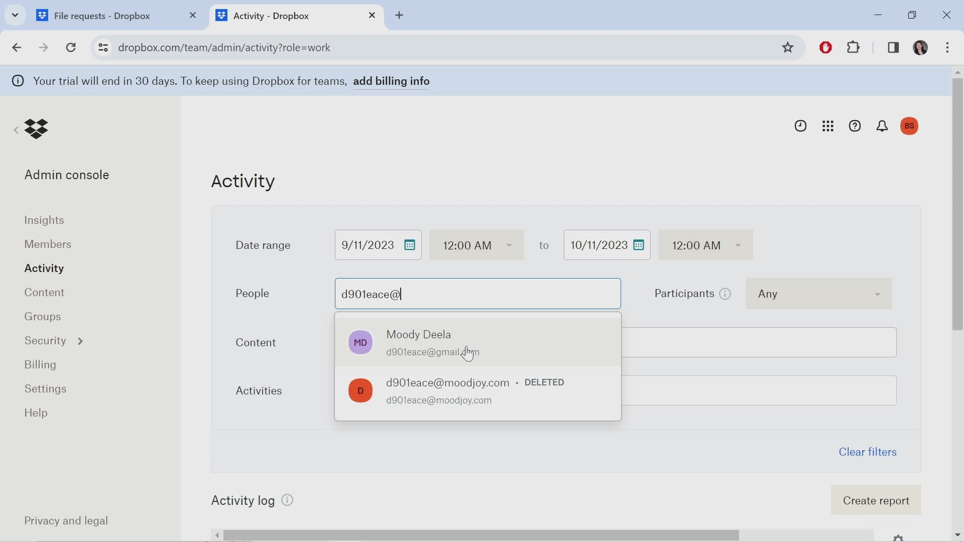Reload the page
This screenshot has height=542, width=964.
point(71,48)
